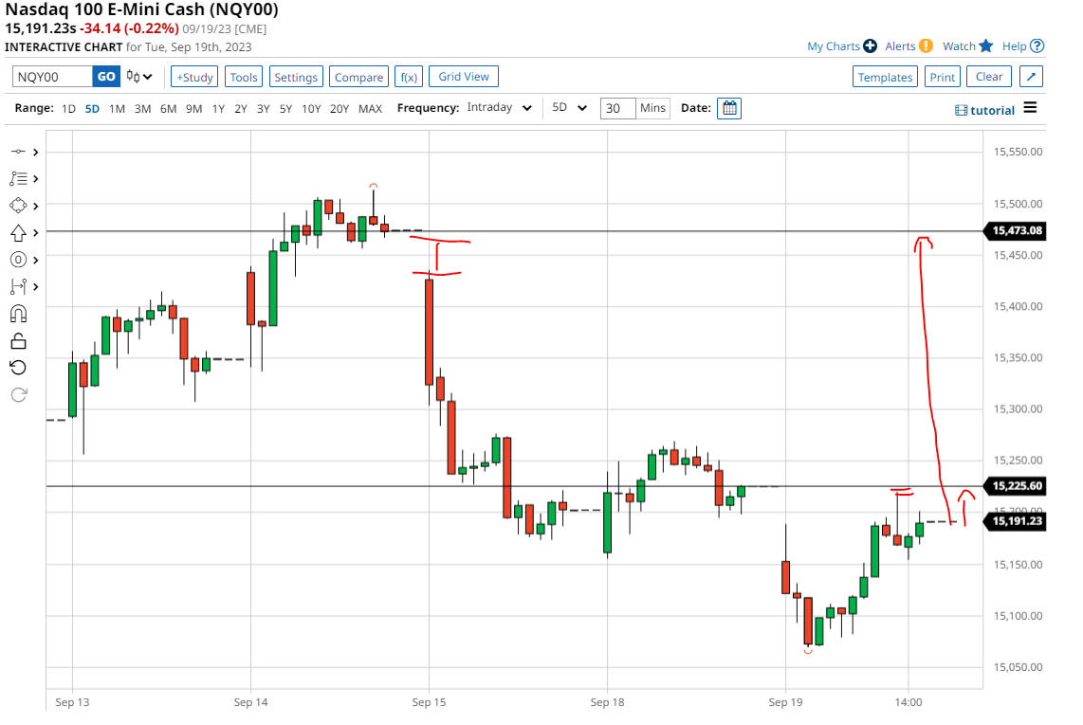Screen dimensions: 1083x725
Task: Open the Templates button
Action: tap(886, 77)
